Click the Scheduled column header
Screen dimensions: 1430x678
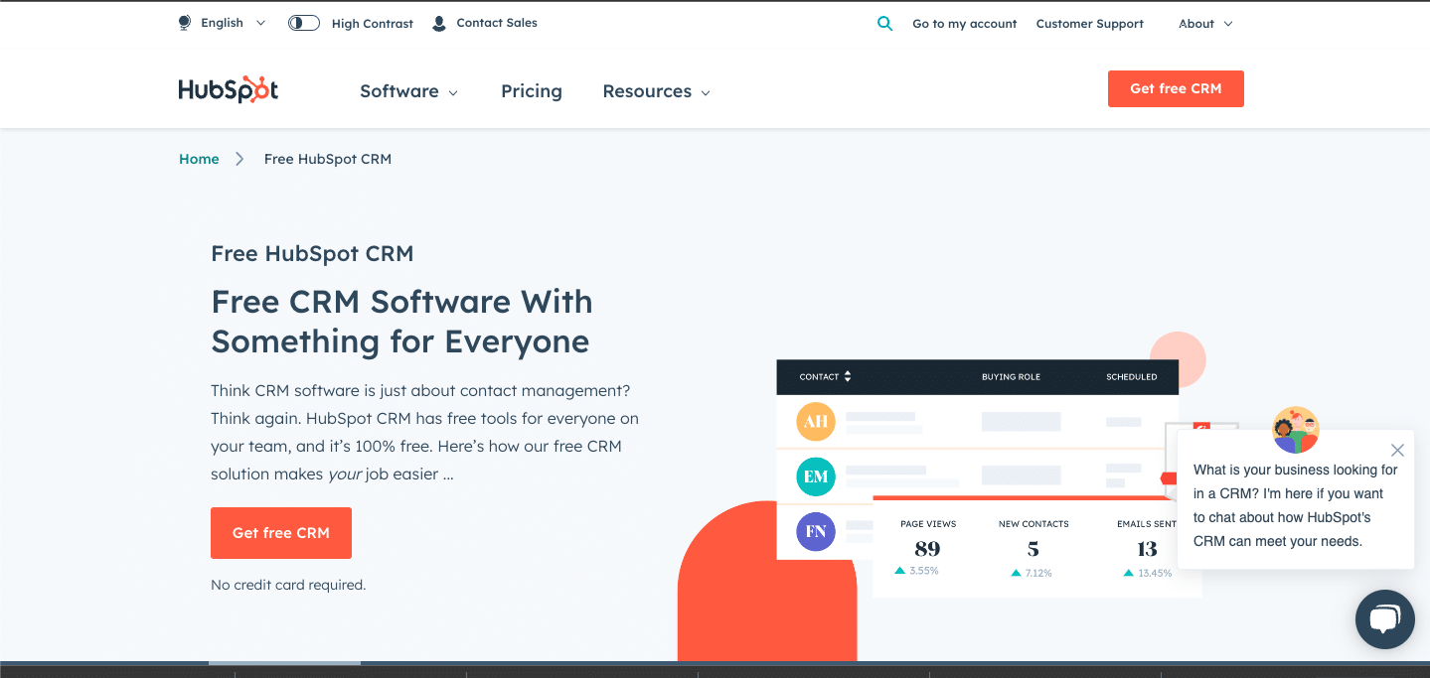[1132, 377]
